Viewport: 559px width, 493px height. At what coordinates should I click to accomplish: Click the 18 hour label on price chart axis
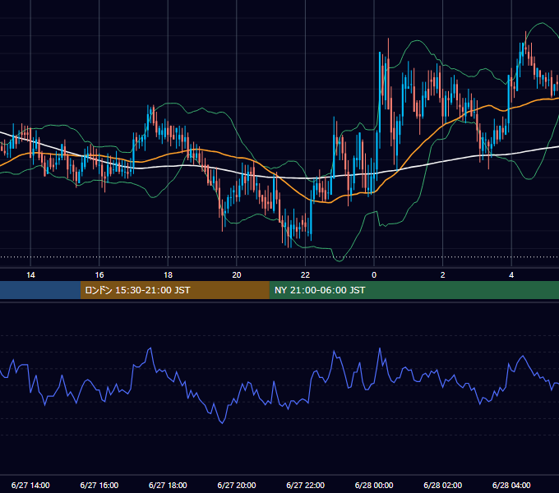click(168, 275)
